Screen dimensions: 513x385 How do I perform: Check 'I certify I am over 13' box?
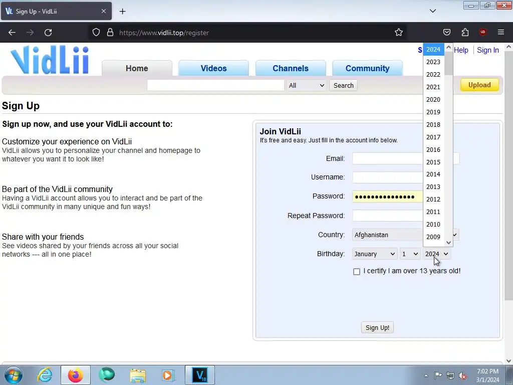coord(357,271)
